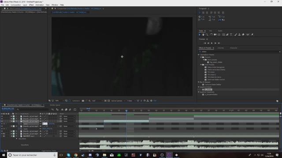This screenshot has width=282, height=158.
Task: Select the Pen tool
Action: (x=227, y=35)
